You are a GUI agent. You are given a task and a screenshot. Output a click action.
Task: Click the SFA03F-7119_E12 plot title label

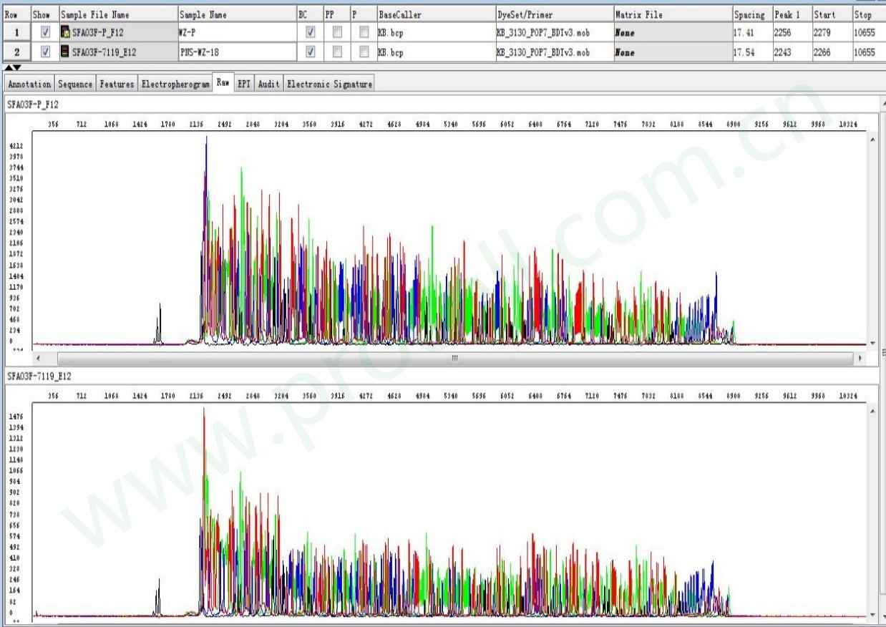38,375
